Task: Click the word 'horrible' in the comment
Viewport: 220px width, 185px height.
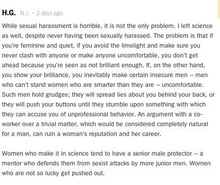Action: (x=90, y=26)
